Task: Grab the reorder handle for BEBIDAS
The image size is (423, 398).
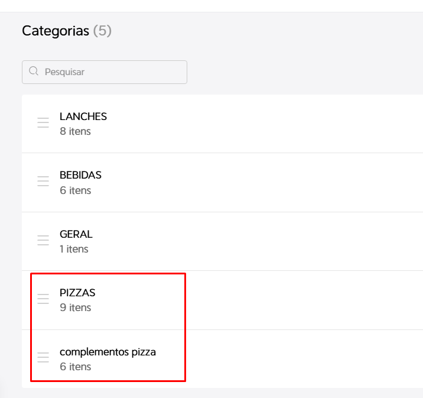Action: pos(43,182)
